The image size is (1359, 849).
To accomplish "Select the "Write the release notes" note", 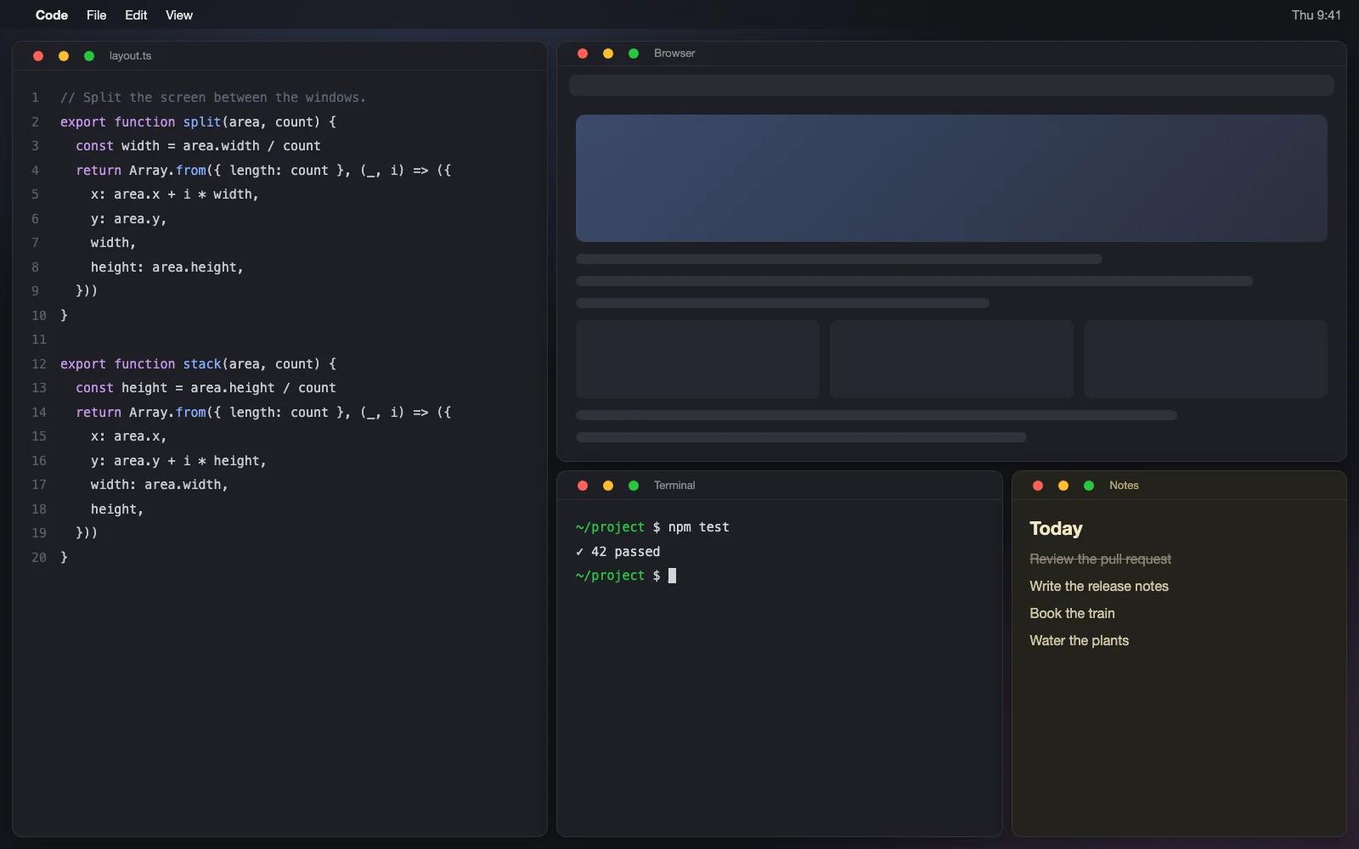I will tap(1099, 586).
